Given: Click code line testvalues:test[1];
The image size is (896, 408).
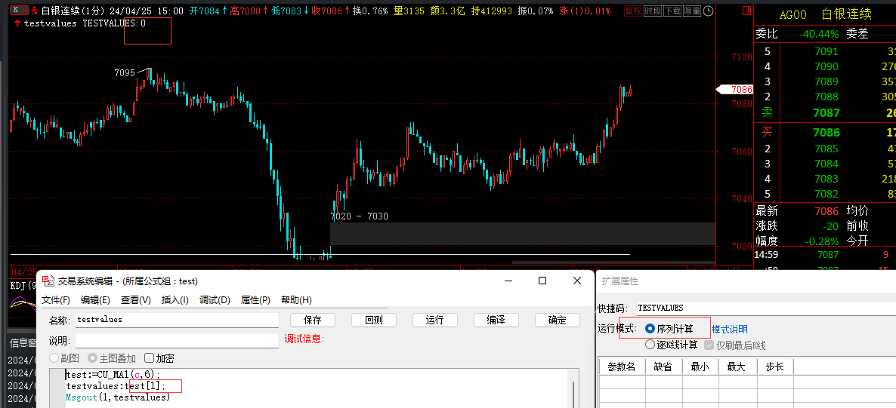Looking at the screenshot, I should click(x=116, y=386).
